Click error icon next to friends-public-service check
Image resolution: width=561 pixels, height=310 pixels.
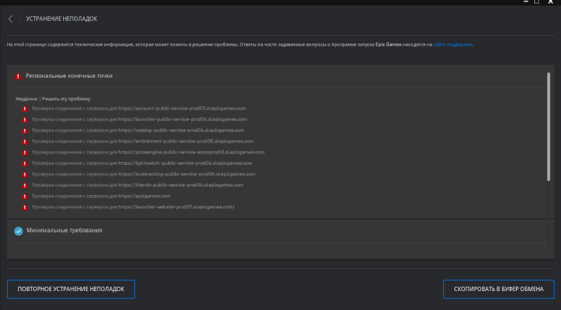coord(25,185)
